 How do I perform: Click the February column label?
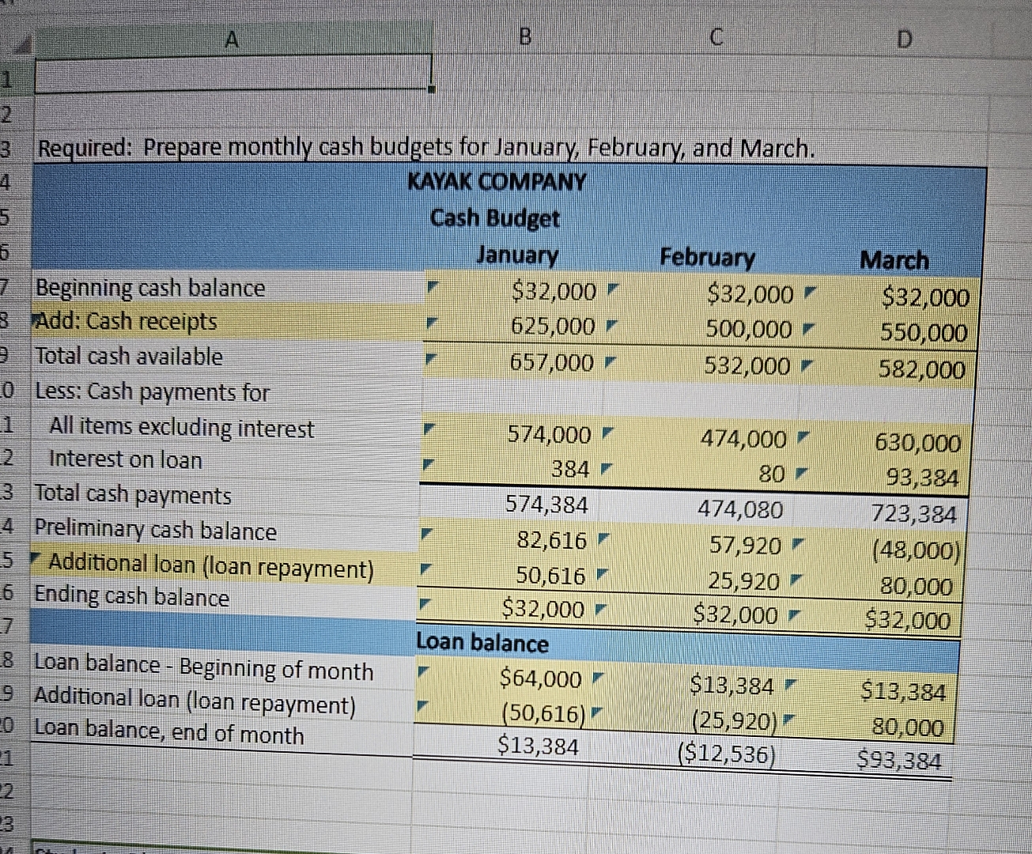(x=707, y=258)
